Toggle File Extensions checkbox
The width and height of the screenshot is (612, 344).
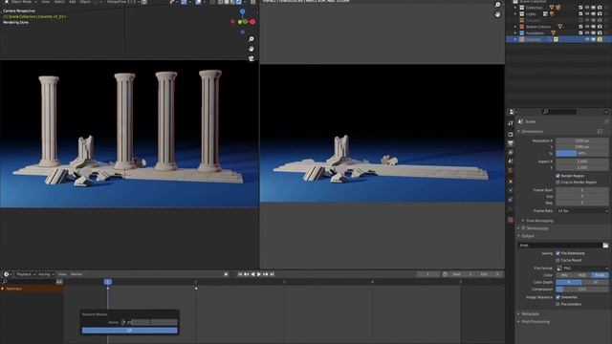pyautogui.click(x=557, y=253)
